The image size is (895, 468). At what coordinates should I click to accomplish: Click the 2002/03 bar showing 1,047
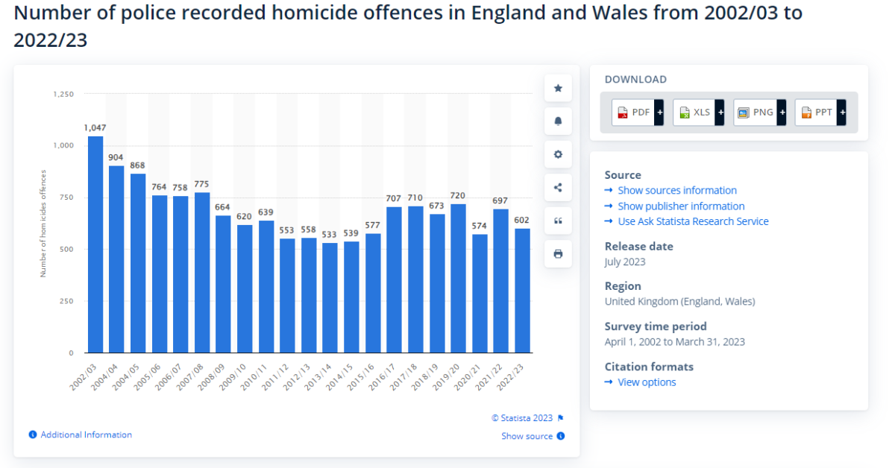(x=95, y=244)
